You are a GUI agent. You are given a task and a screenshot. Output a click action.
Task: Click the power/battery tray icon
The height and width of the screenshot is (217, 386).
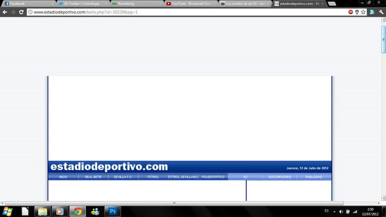pos(348,212)
